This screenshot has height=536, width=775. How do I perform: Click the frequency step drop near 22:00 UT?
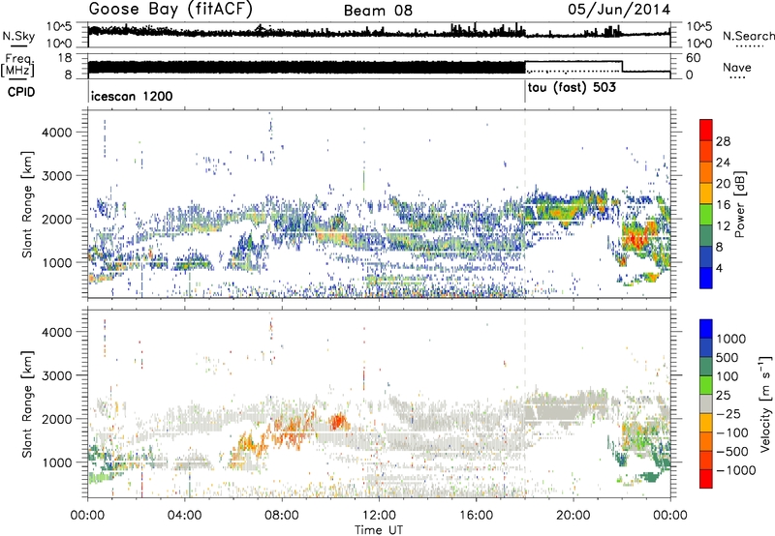point(622,67)
